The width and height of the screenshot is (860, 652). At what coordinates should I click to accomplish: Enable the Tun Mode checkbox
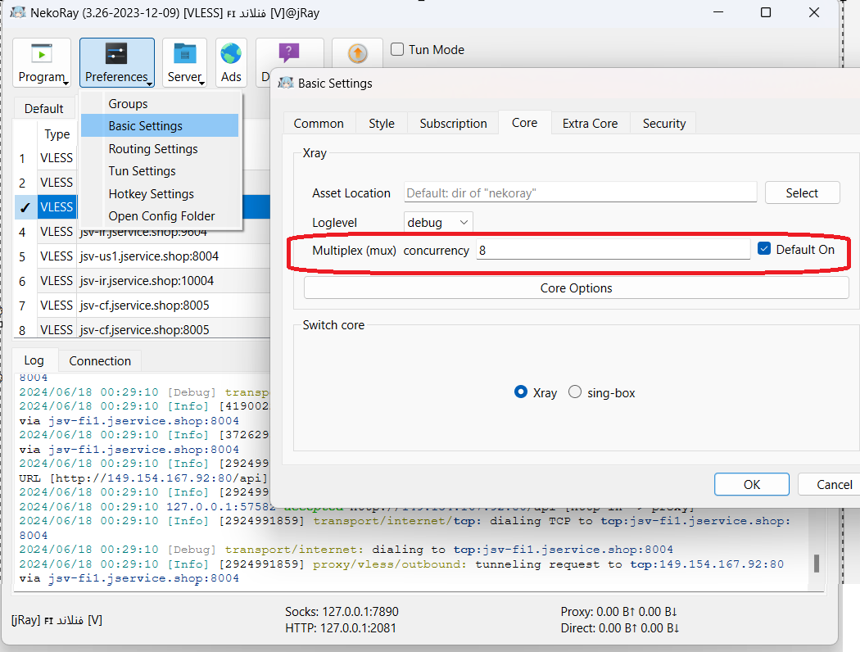(x=398, y=49)
